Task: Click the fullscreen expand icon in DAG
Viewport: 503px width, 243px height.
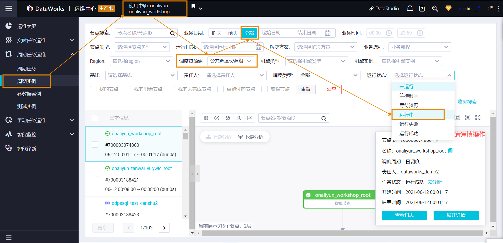Action: tap(478, 117)
